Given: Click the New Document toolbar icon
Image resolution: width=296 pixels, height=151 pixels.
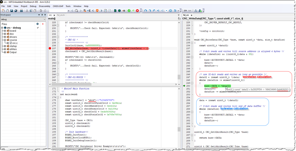Looking at the screenshot, I should coord(3,11).
